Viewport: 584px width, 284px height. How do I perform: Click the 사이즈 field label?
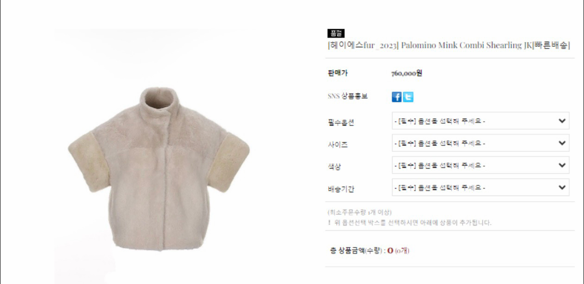pos(337,145)
